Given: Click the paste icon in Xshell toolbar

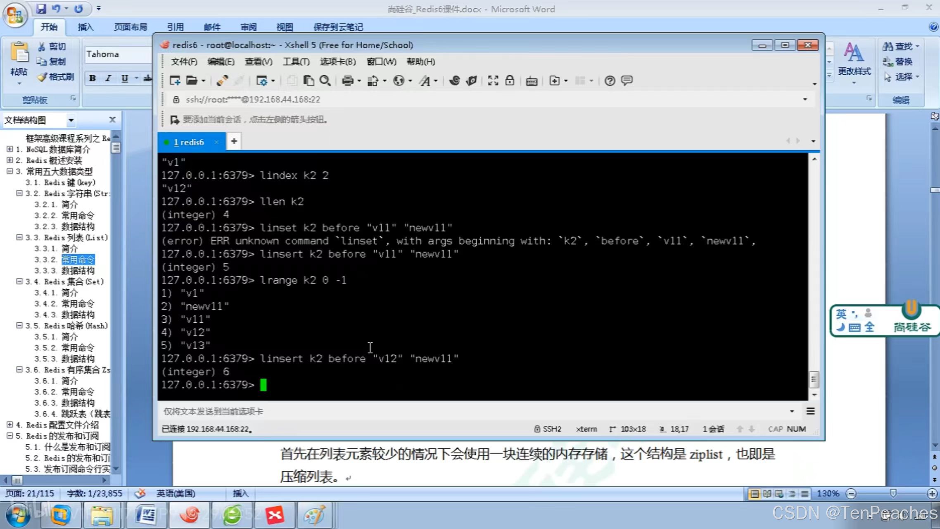Looking at the screenshot, I should (x=308, y=81).
